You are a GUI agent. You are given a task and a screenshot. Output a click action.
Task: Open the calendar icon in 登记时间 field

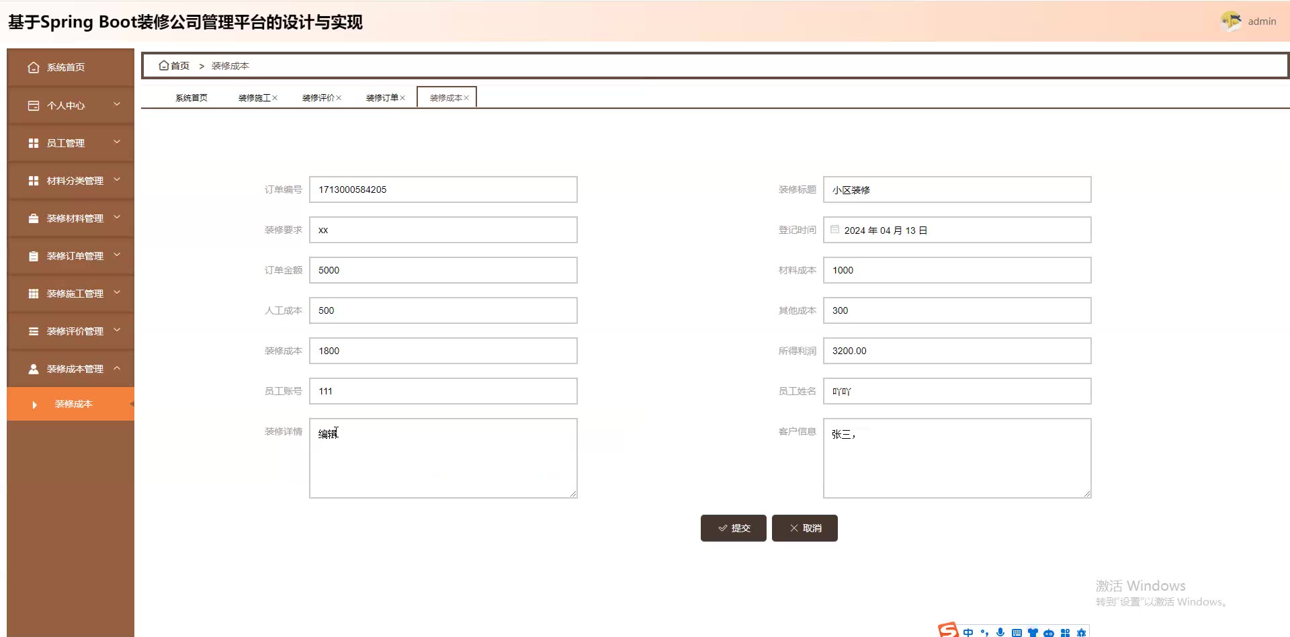pos(834,229)
